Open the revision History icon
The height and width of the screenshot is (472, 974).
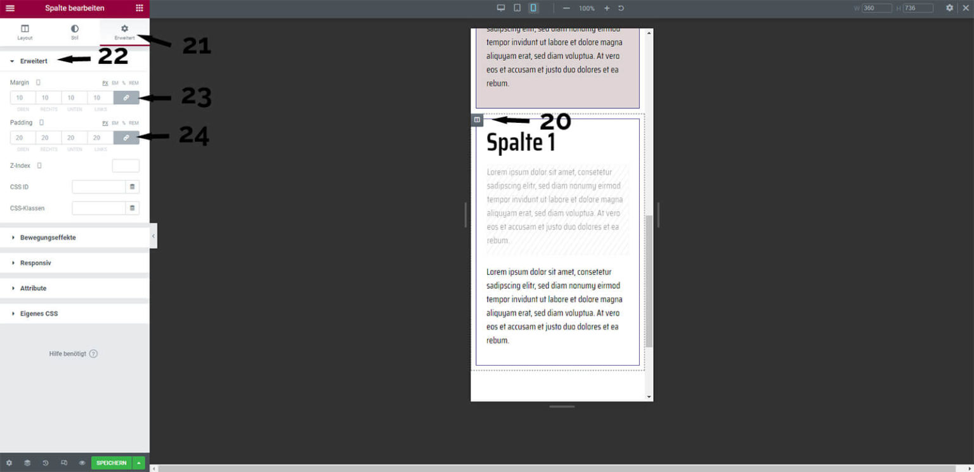(45, 462)
